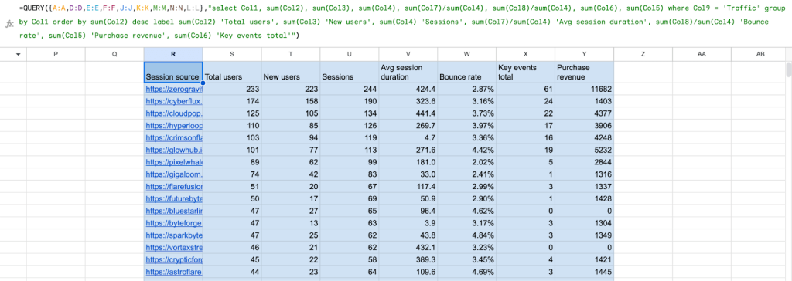Screen dimensions: 792x281
Task: Open the https://bluestarlin link
Action: point(174,211)
